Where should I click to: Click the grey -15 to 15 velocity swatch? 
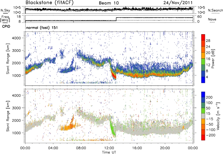click(x=203, y=116)
